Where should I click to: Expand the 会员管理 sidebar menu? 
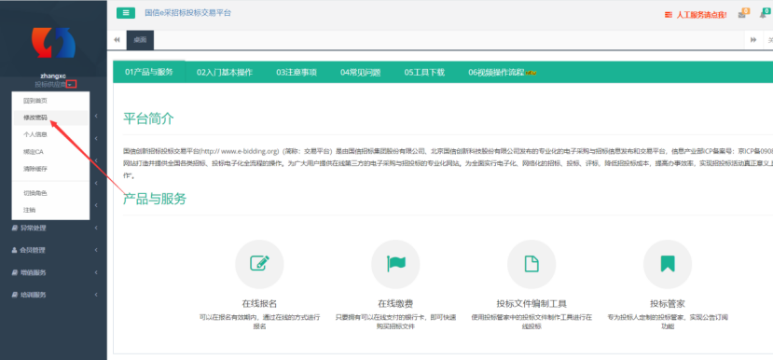(53, 250)
